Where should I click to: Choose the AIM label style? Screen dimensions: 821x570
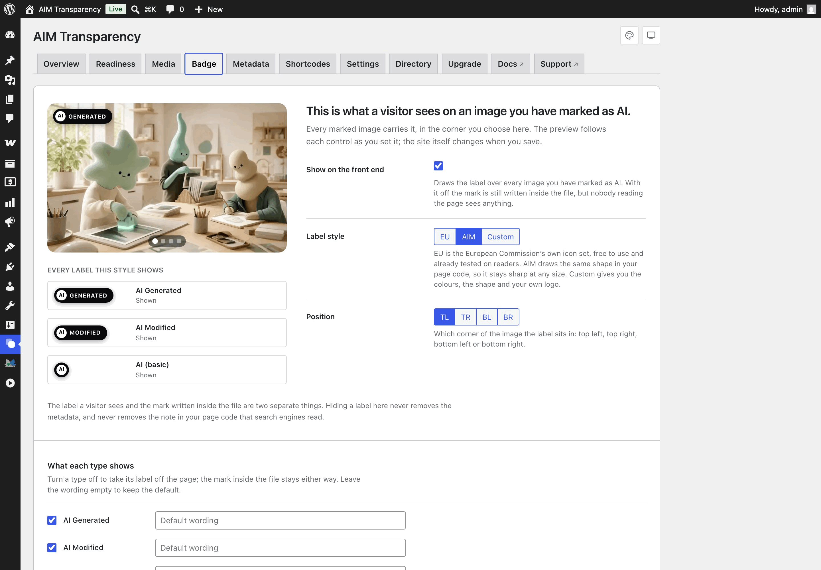pyautogui.click(x=468, y=237)
